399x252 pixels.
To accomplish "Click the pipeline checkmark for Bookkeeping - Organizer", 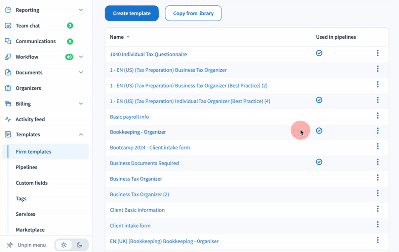I will click(x=319, y=131).
